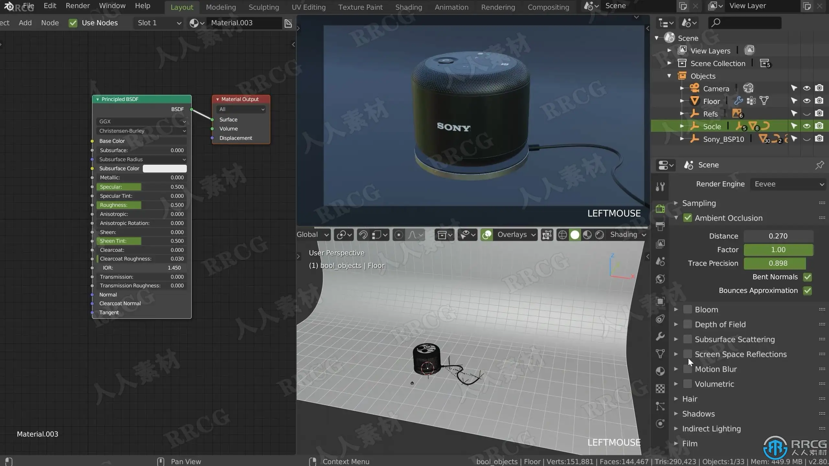Toggle X-ray display in viewport header
The width and height of the screenshot is (829, 466).
click(547, 235)
